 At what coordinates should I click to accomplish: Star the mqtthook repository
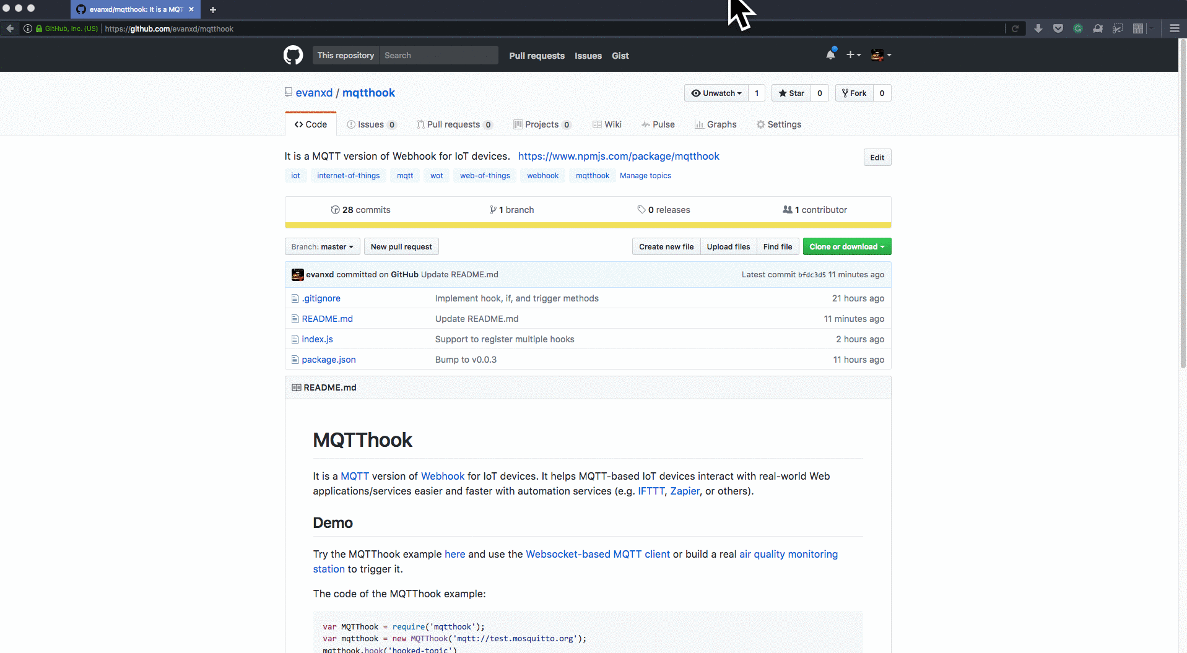(791, 93)
